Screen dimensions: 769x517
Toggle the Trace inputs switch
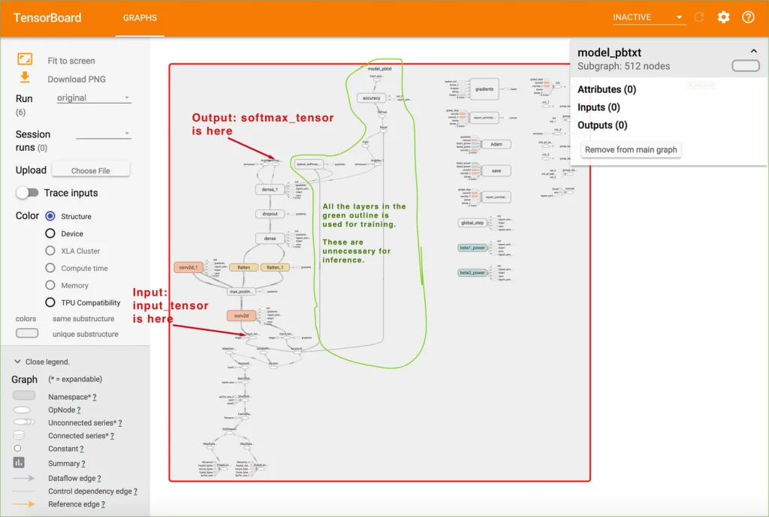tap(27, 193)
